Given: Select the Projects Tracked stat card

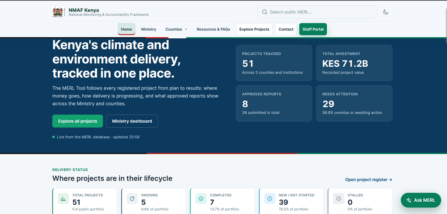Looking at the screenshot, I should 274,63.
